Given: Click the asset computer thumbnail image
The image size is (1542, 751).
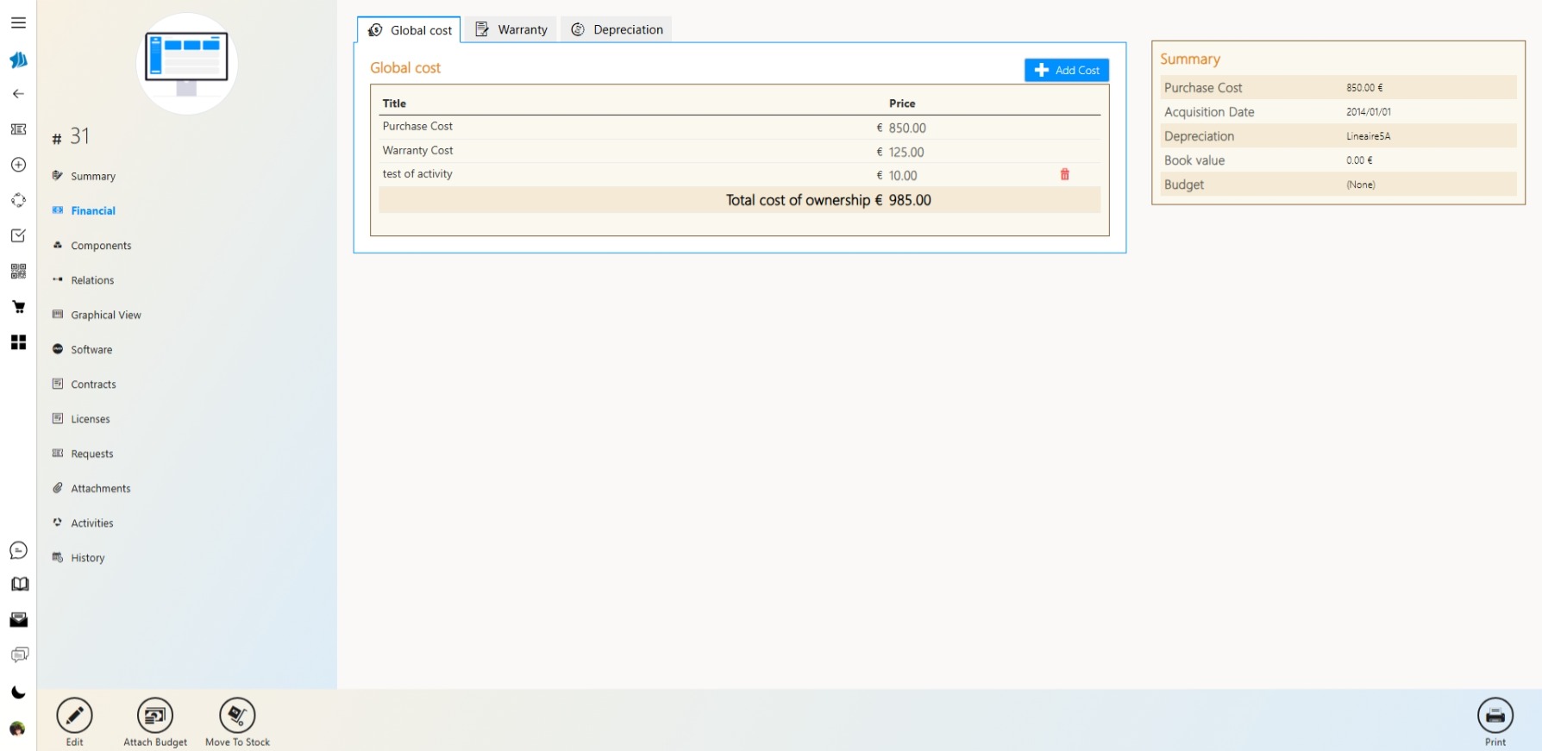Looking at the screenshot, I should point(187,64).
